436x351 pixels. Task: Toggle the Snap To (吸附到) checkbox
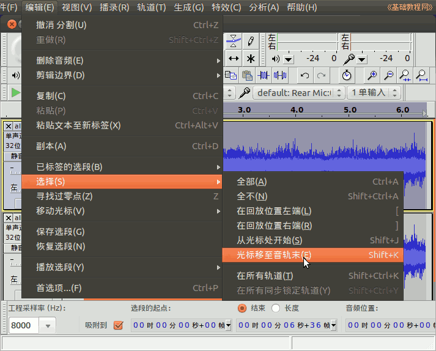click(119, 325)
